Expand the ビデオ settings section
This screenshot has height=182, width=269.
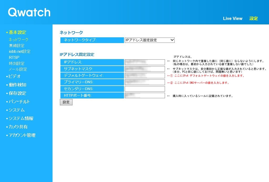click(x=14, y=76)
